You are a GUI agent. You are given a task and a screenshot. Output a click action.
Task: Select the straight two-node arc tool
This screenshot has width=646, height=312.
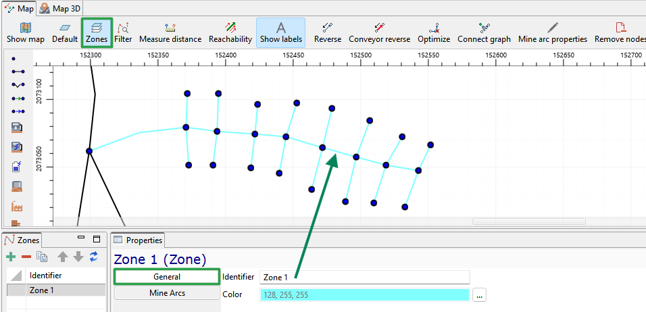point(18,72)
